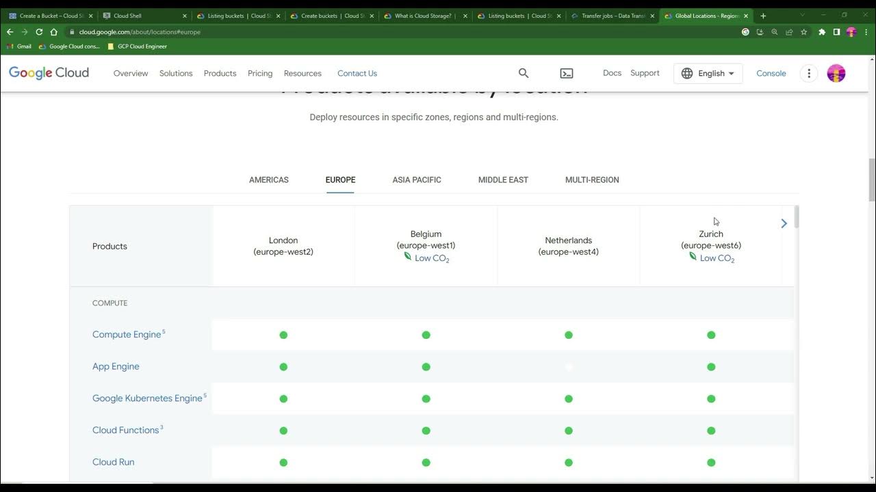The height and width of the screenshot is (492, 876).
Task: Click the share page icon
Action: click(x=789, y=31)
